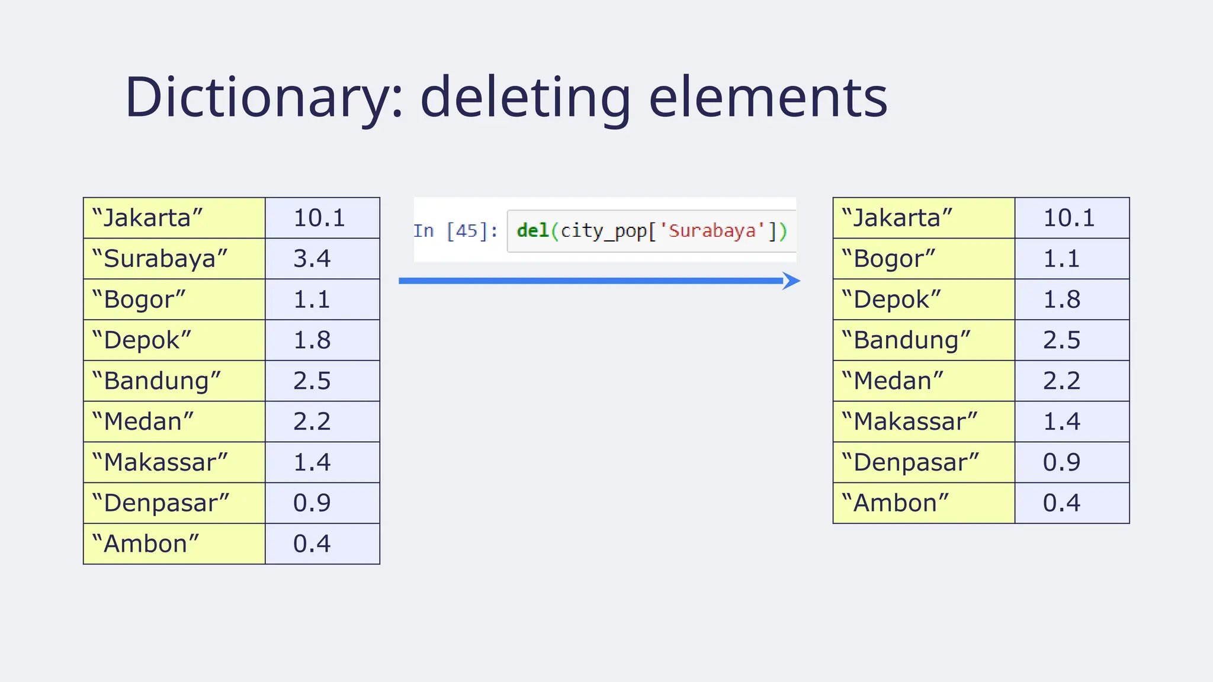Click "Medan" in the left table
This screenshot has height=682, width=1213.
point(174,422)
